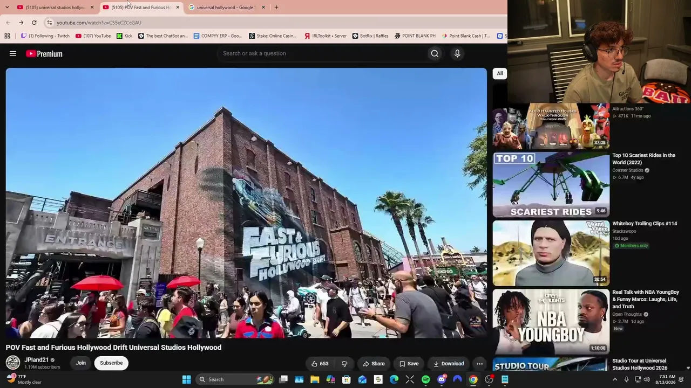Save the video to a playlist

click(x=409, y=364)
